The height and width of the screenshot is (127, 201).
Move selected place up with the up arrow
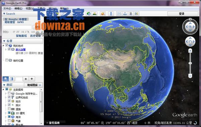click(26, 79)
